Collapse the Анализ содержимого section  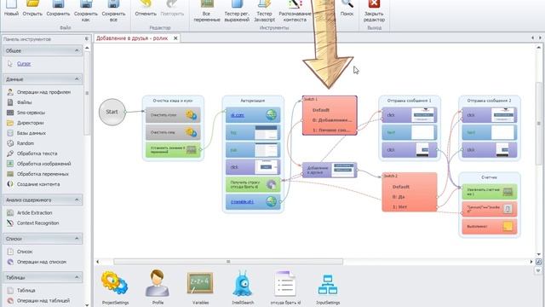77,200
